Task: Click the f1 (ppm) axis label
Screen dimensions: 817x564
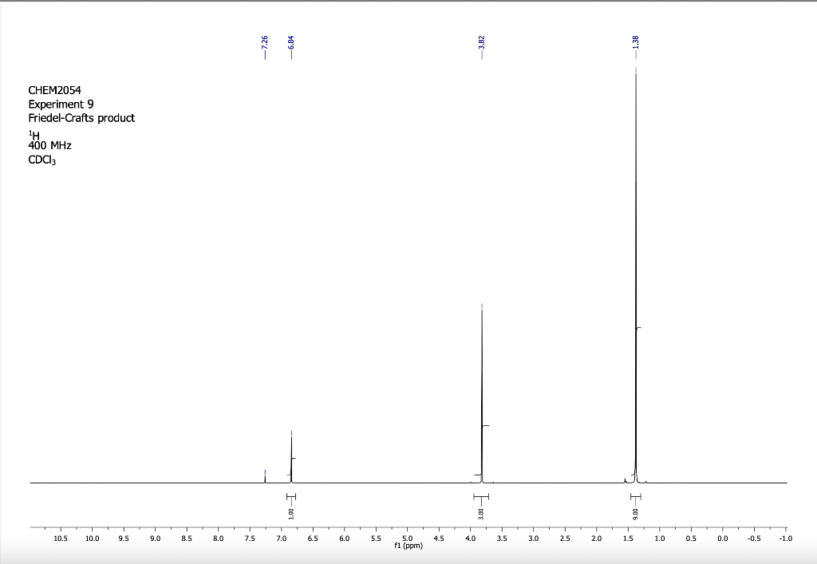Action: tap(407, 546)
